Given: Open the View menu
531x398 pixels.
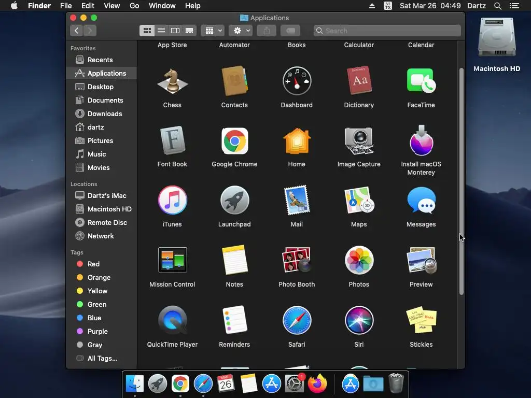Looking at the screenshot, I should [x=112, y=6].
